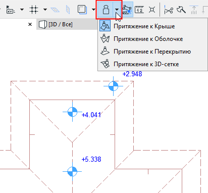Click the level marker beside +4.041
The height and width of the screenshot is (193, 208).
point(72,112)
